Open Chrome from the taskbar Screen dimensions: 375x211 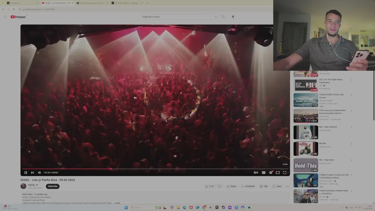204,207
